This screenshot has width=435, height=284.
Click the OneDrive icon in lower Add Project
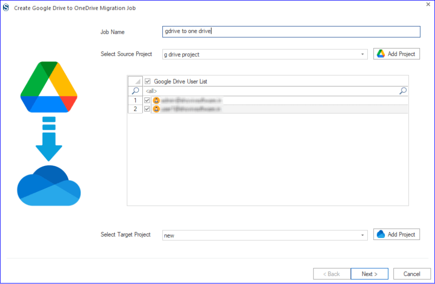coord(381,234)
